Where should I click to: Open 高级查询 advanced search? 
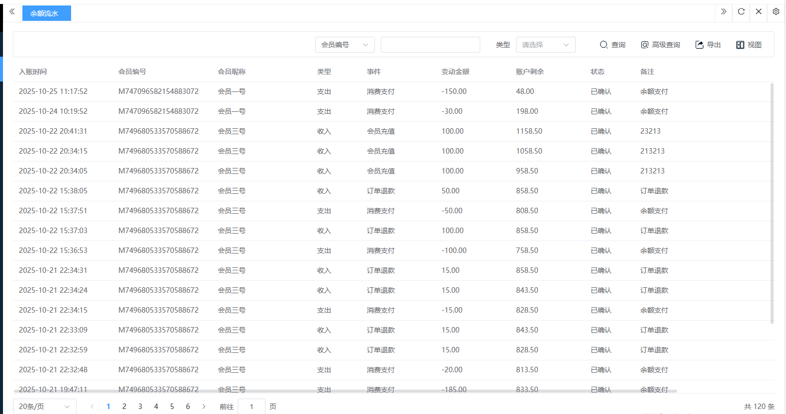point(660,45)
